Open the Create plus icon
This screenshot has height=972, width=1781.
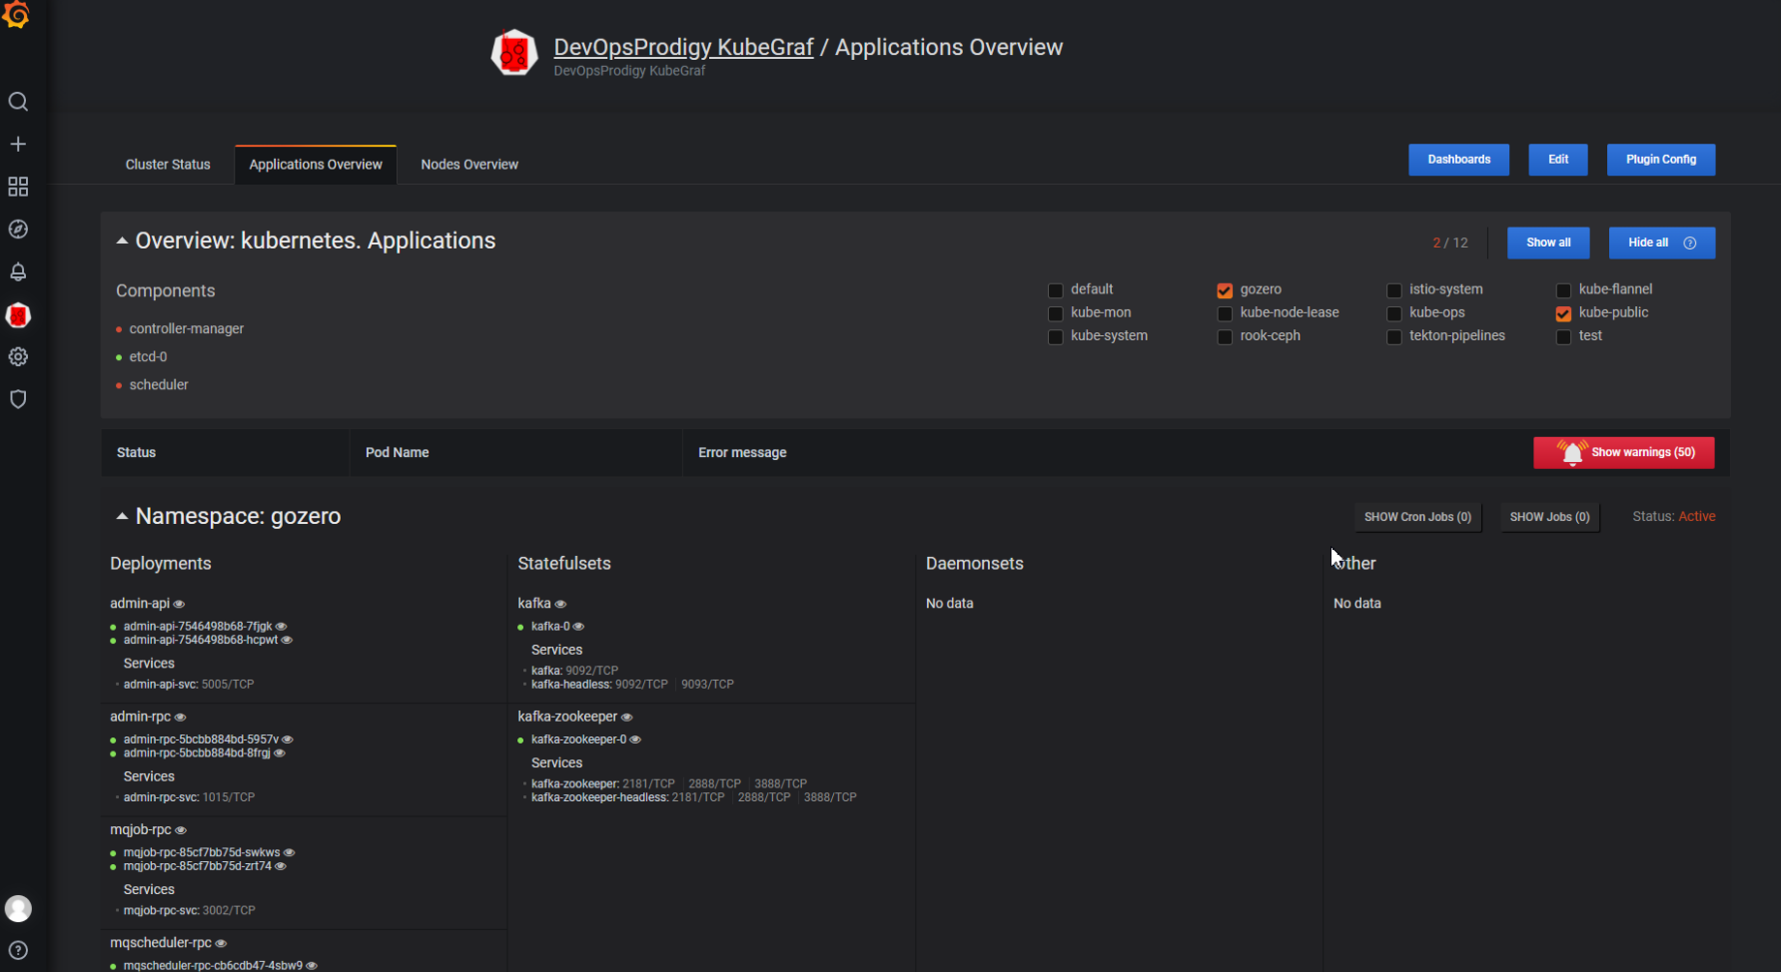tap(18, 145)
